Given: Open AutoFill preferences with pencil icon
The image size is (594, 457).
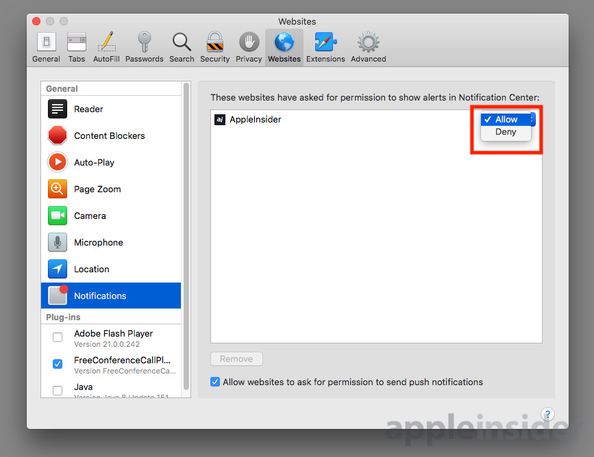Looking at the screenshot, I should (x=106, y=48).
